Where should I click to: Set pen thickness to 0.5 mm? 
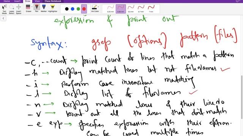tap(131, 9)
